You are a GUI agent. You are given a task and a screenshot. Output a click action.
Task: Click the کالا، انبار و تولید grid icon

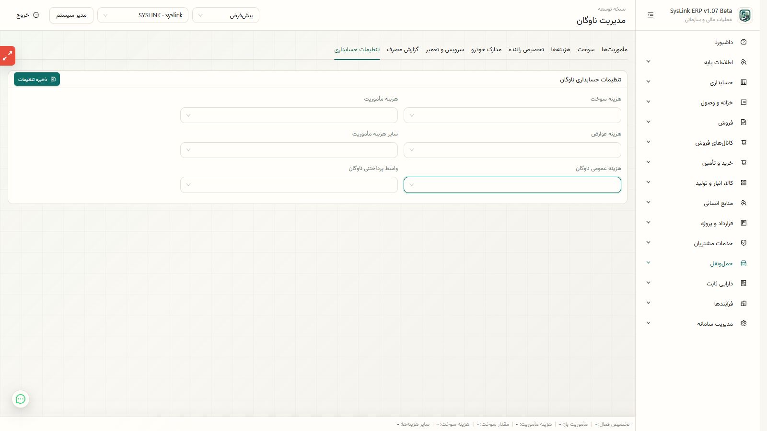coord(744,183)
